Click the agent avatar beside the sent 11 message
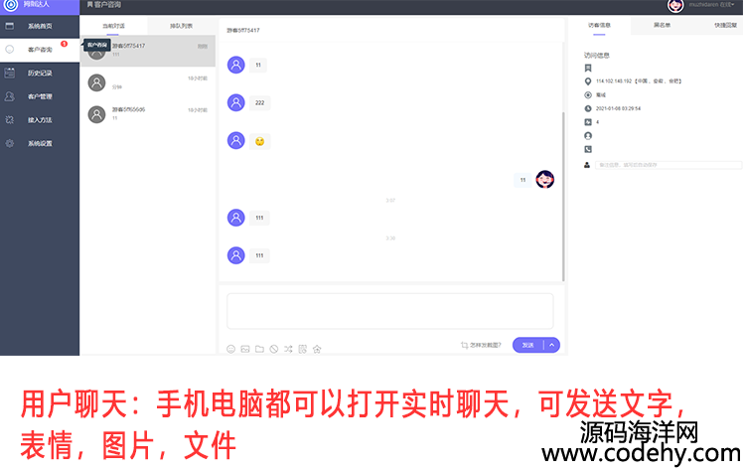The height and width of the screenshot is (473, 745). click(545, 179)
